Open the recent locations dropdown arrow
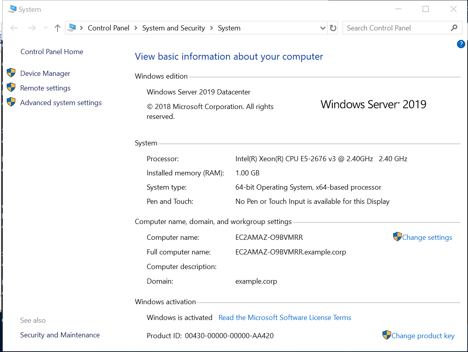468x352 pixels. [x=45, y=28]
